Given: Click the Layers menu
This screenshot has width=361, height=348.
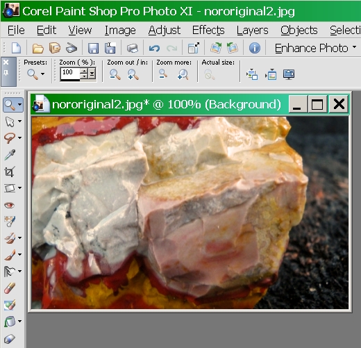Looking at the screenshot, I should tap(253, 30).
